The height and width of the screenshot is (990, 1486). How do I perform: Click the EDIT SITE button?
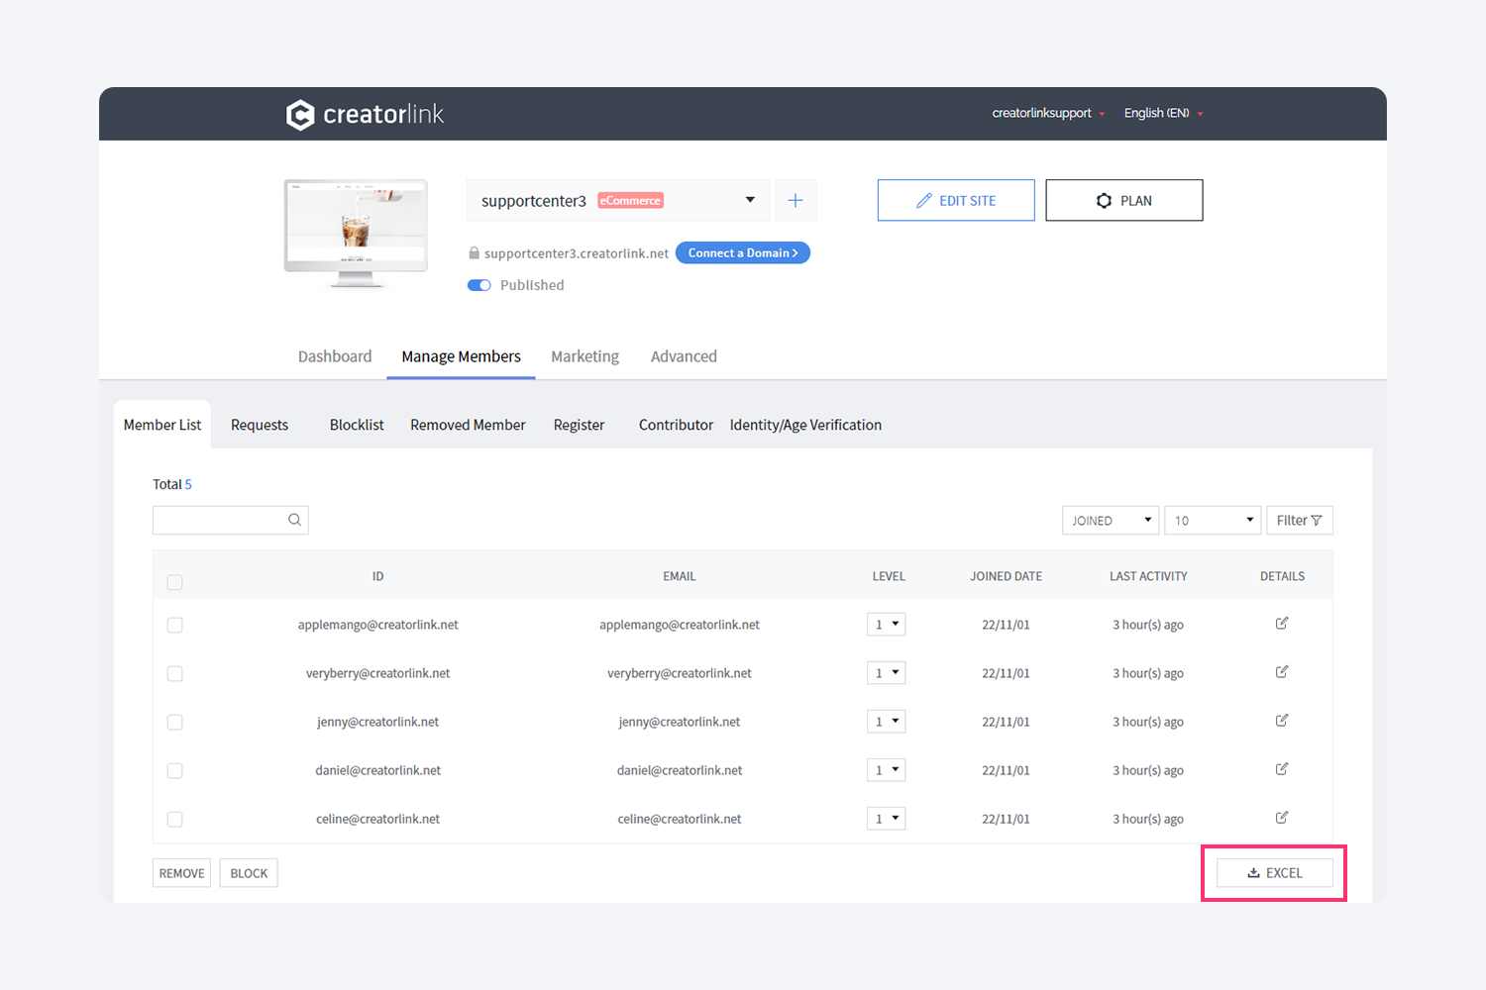click(956, 201)
